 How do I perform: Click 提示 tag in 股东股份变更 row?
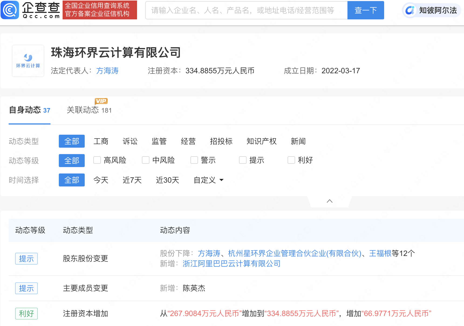[x=26, y=259]
